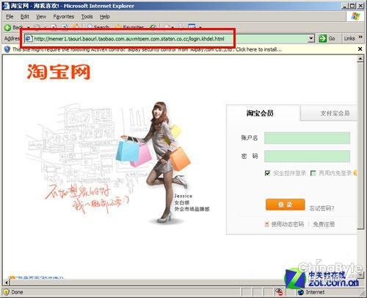Viewport: 367px width, 298px height.
Task: Click the 账户名 input field
Action: (307, 138)
